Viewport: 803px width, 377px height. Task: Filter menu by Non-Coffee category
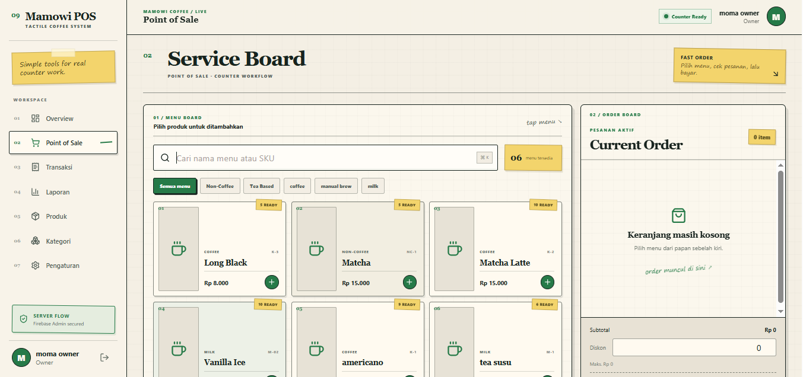220,186
